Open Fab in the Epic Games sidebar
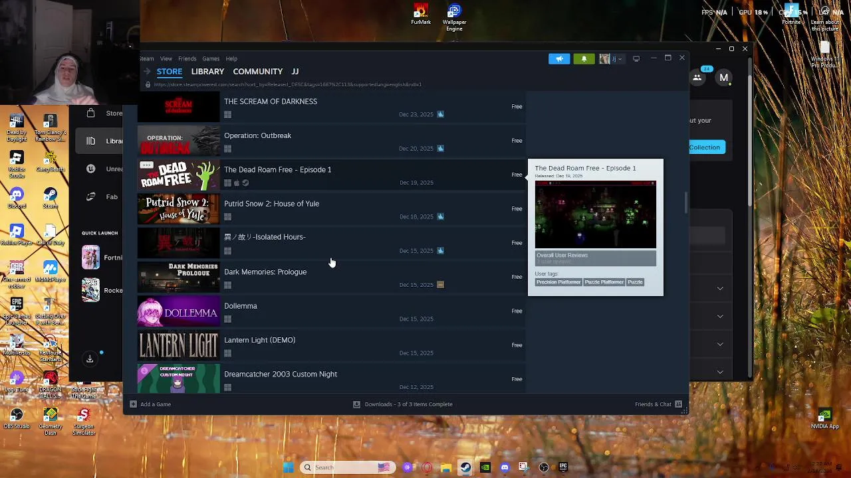This screenshot has width=851, height=478. pos(102,197)
